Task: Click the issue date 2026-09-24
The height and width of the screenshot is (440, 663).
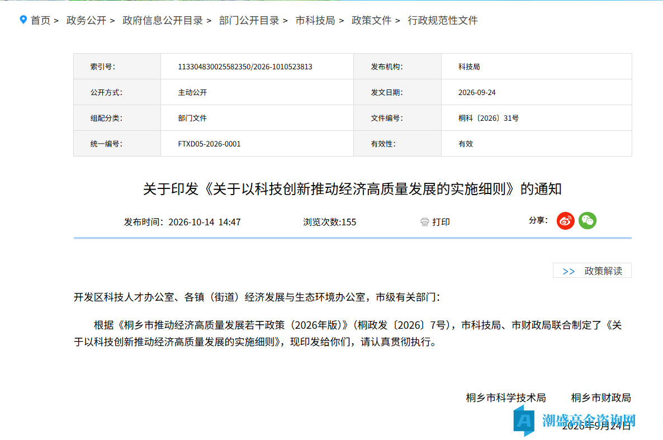Action: pos(476,93)
